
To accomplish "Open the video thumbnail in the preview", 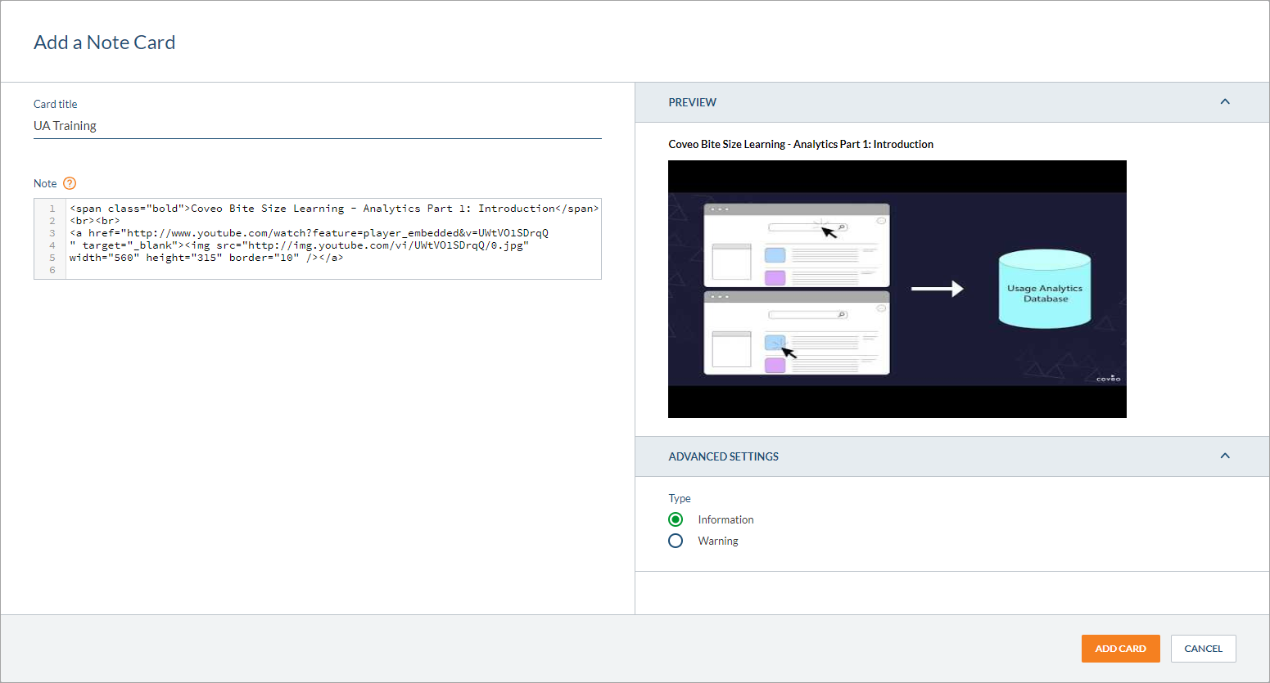I will click(897, 289).
